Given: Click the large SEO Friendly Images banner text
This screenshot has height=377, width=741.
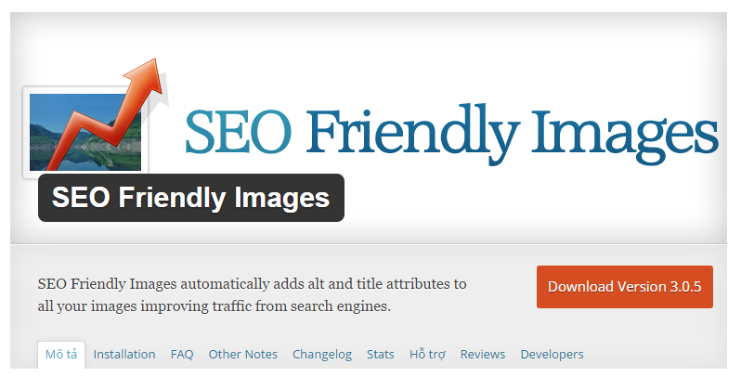Looking at the screenshot, I should 451,134.
